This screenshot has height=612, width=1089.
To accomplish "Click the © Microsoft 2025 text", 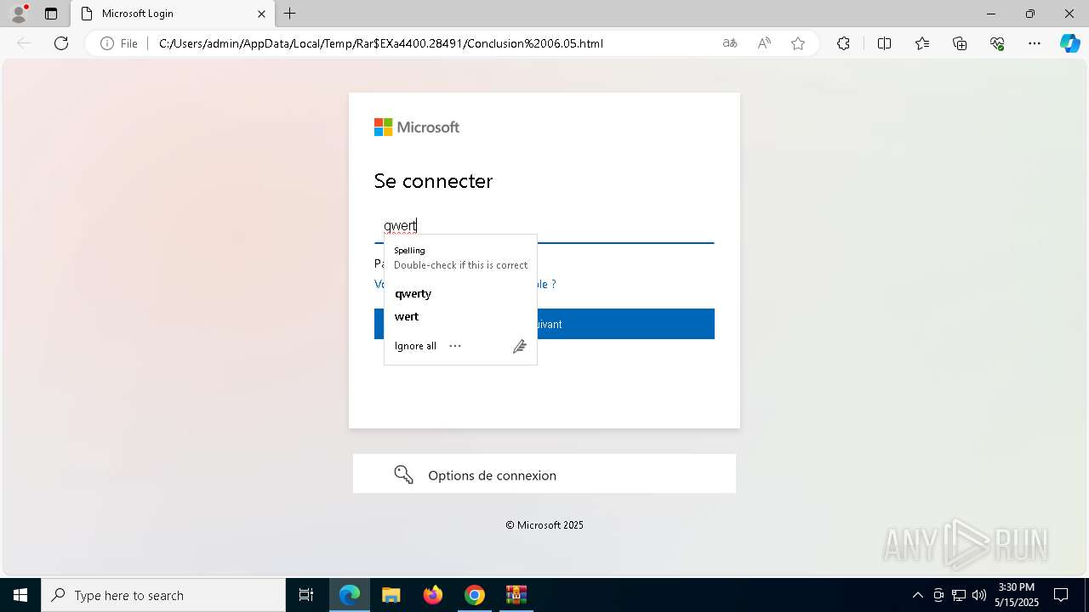I will (x=544, y=525).
